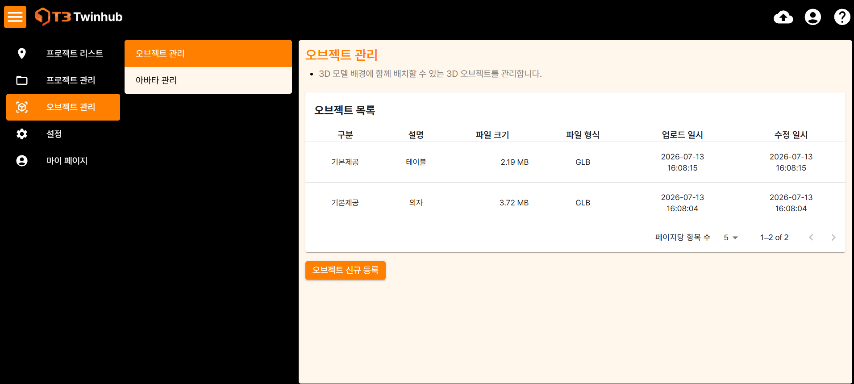The width and height of the screenshot is (854, 384).
Task: Click the 수정 일시 column header
Action: coord(791,135)
